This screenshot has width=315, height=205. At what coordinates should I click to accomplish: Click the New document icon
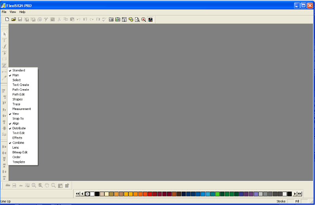[x=7, y=19]
